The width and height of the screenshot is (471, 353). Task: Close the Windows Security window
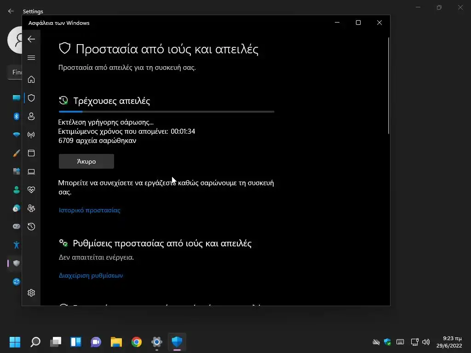[379, 23]
